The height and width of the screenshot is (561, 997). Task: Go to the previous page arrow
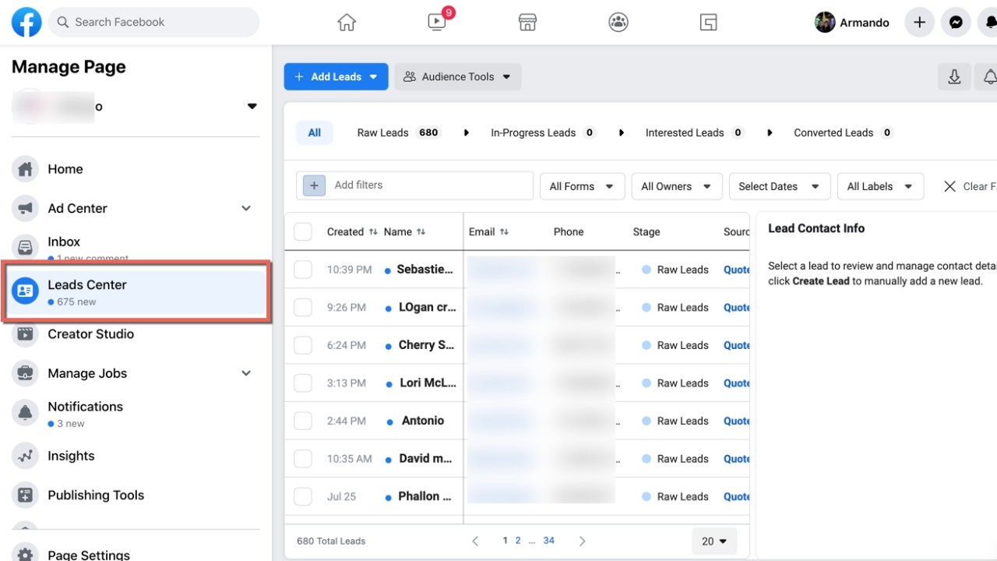click(x=475, y=541)
